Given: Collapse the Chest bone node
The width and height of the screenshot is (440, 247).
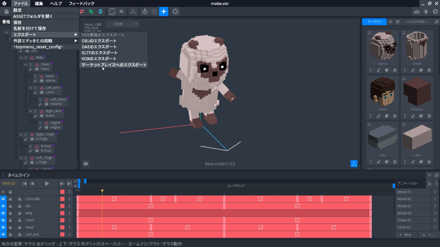Looking at the screenshot, I should [26, 64].
